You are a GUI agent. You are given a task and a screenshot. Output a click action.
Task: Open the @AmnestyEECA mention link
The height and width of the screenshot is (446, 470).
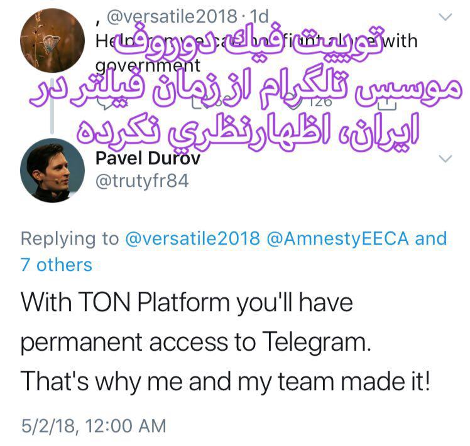tap(338, 239)
